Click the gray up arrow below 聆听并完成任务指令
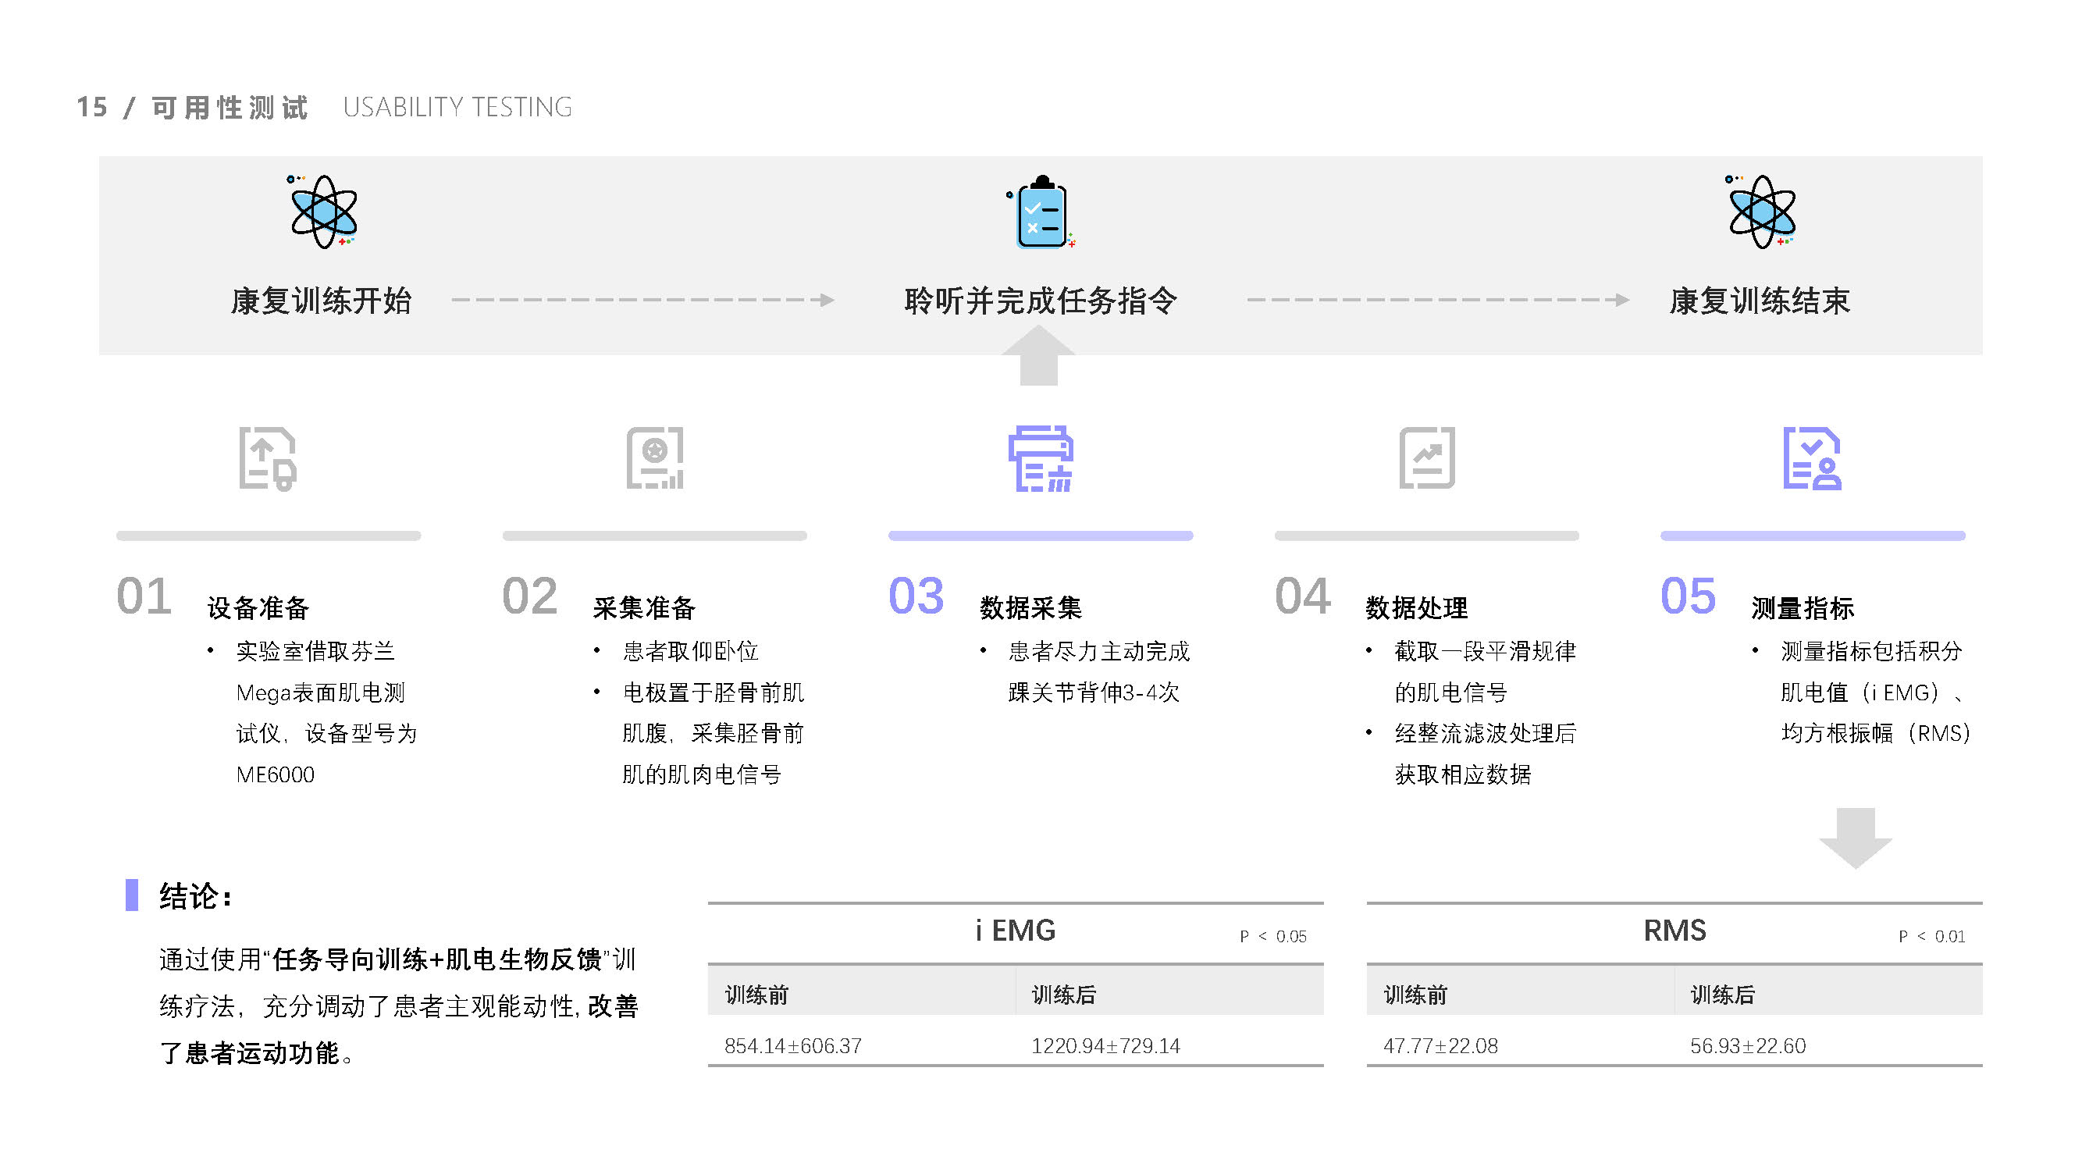This screenshot has height=1171, width=2082. pyautogui.click(x=1038, y=357)
